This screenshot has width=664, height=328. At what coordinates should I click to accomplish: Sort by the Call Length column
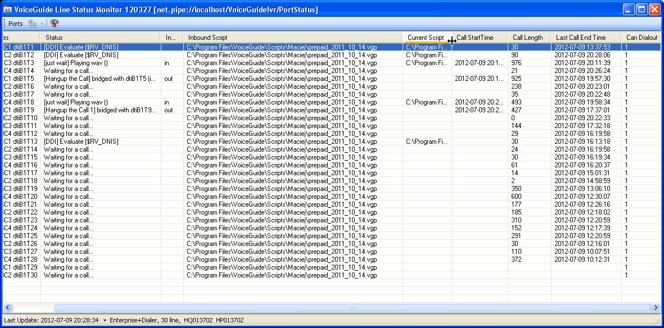click(527, 38)
